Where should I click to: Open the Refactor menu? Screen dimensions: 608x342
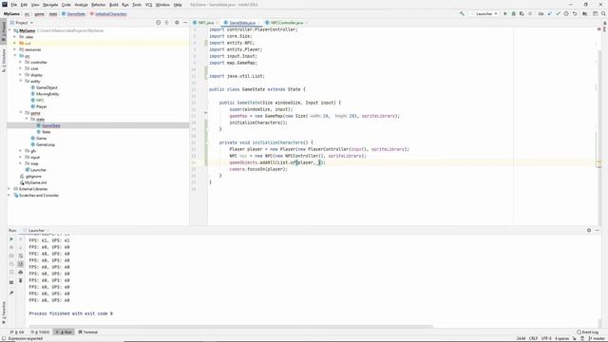99,5
